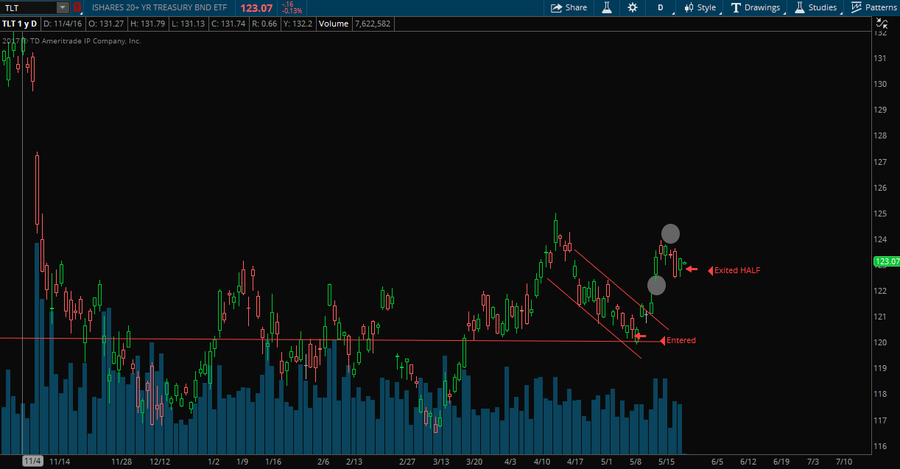The image size is (900, 469).
Task: Open the Style menu
Action: [x=700, y=7]
